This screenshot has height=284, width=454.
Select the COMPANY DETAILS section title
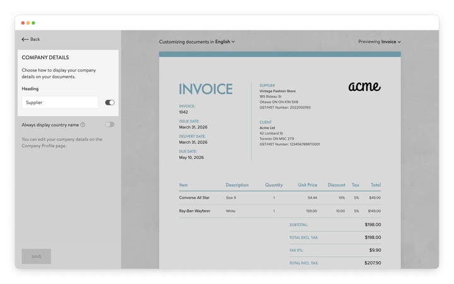(45, 57)
